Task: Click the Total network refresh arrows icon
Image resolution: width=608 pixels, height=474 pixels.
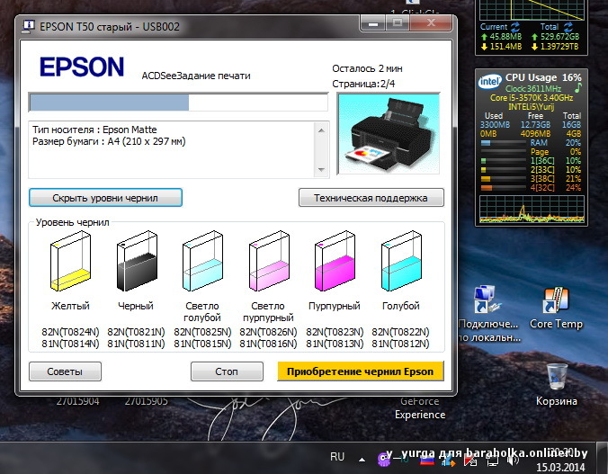Action: [568, 27]
